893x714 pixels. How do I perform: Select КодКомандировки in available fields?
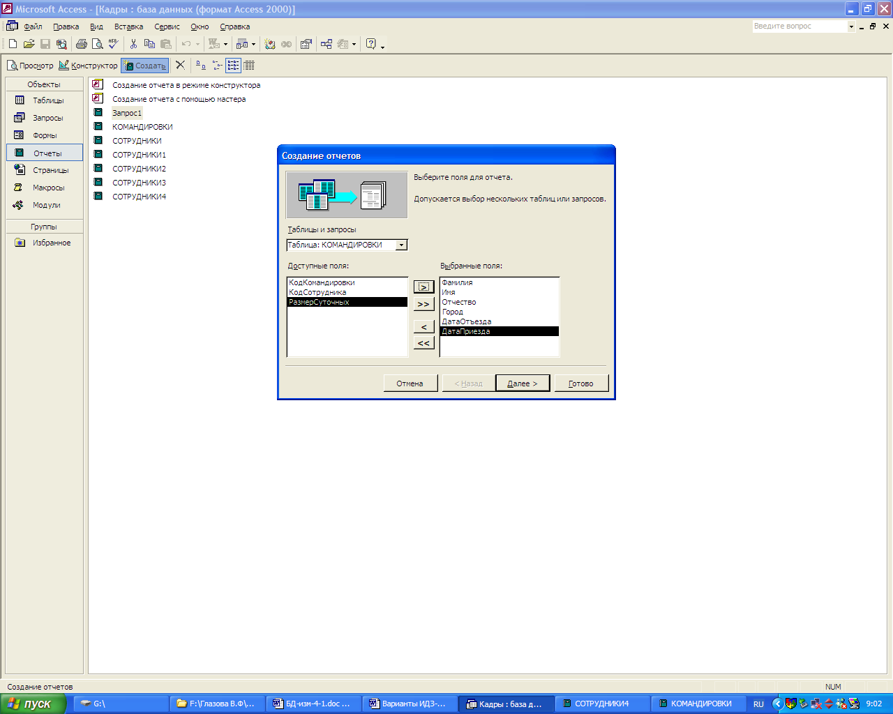click(347, 282)
